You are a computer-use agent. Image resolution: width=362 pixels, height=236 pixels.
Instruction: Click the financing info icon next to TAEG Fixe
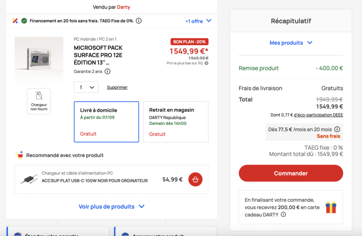click(138, 21)
